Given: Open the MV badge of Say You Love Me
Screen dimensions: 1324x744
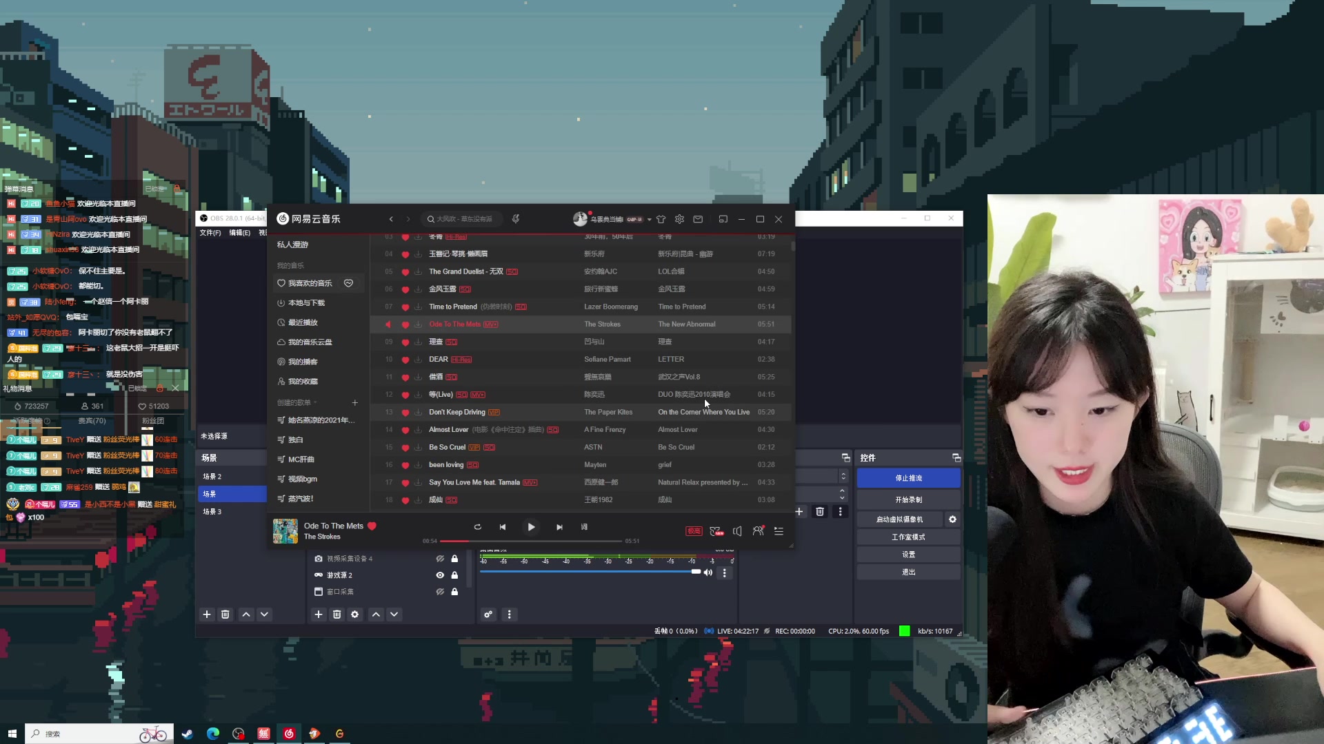Looking at the screenshot, I should (530, 482).
